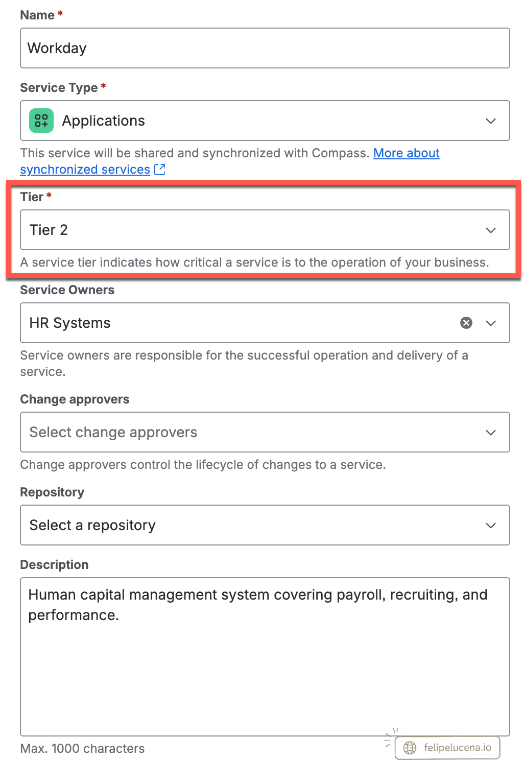Click the globe icon beside felipelucena.io
Screen dimensions: 524x761
pos(410,748)
